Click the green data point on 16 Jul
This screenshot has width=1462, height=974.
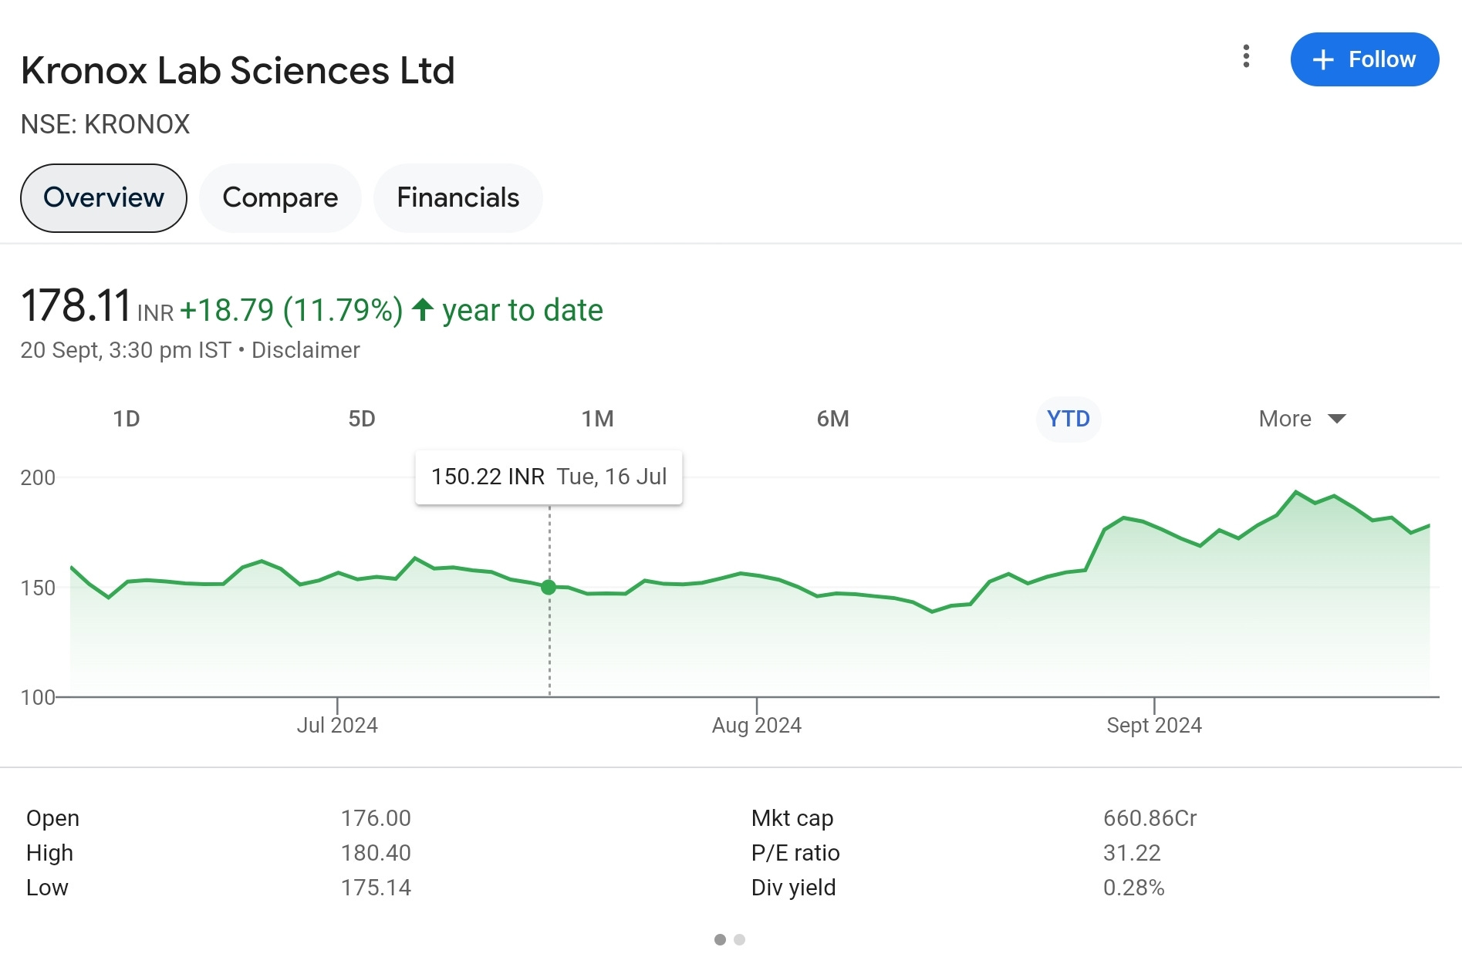pos(549,588)
